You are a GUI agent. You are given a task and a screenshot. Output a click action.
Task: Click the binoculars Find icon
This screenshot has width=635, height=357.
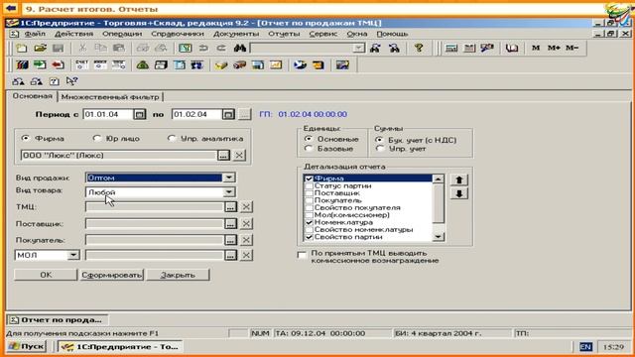pos(240,49)
